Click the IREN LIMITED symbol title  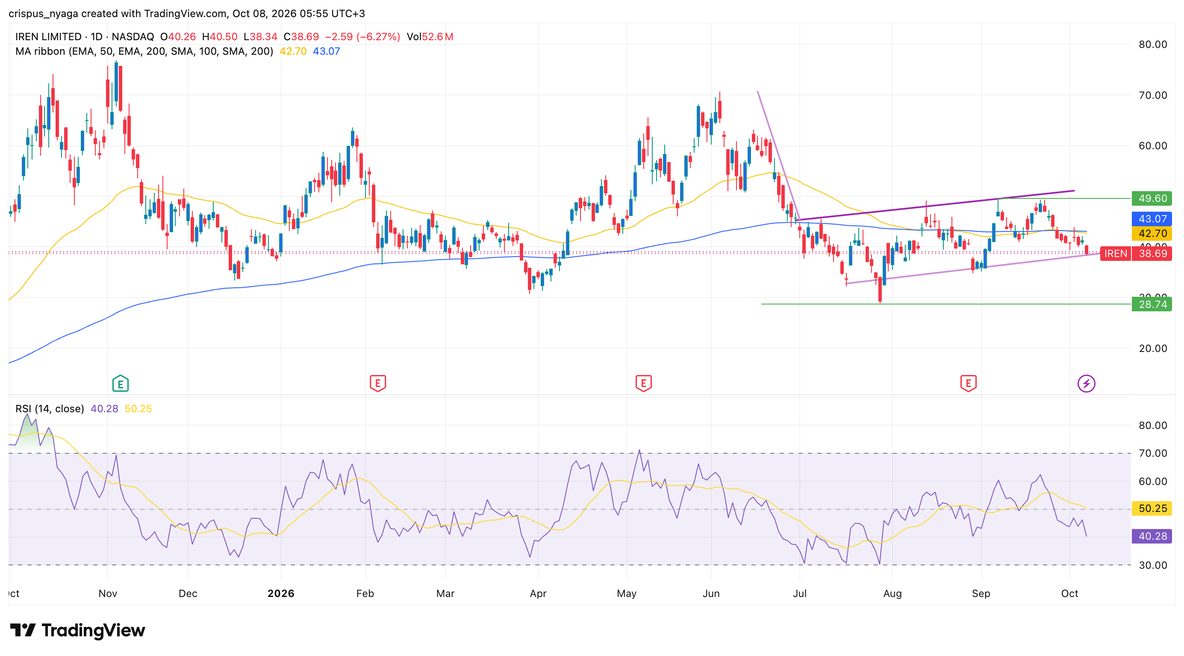[x=48, y=36]
